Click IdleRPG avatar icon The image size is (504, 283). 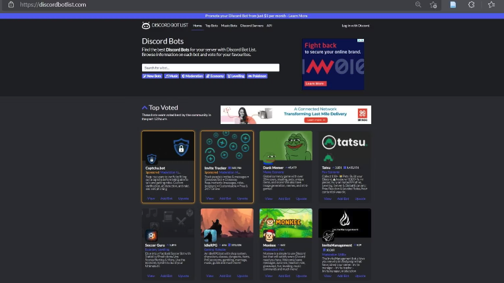tap(210, 236)
